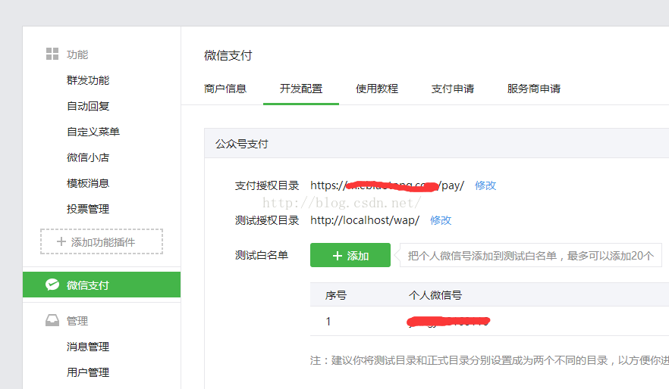Switch to the 商户信息 tab
The image size is (669, 389).
225,89
